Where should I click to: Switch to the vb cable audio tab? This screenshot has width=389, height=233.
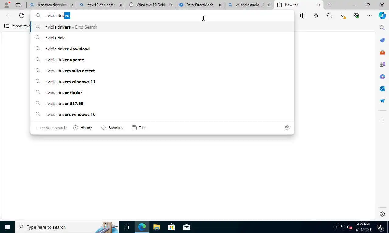(250, 5)
